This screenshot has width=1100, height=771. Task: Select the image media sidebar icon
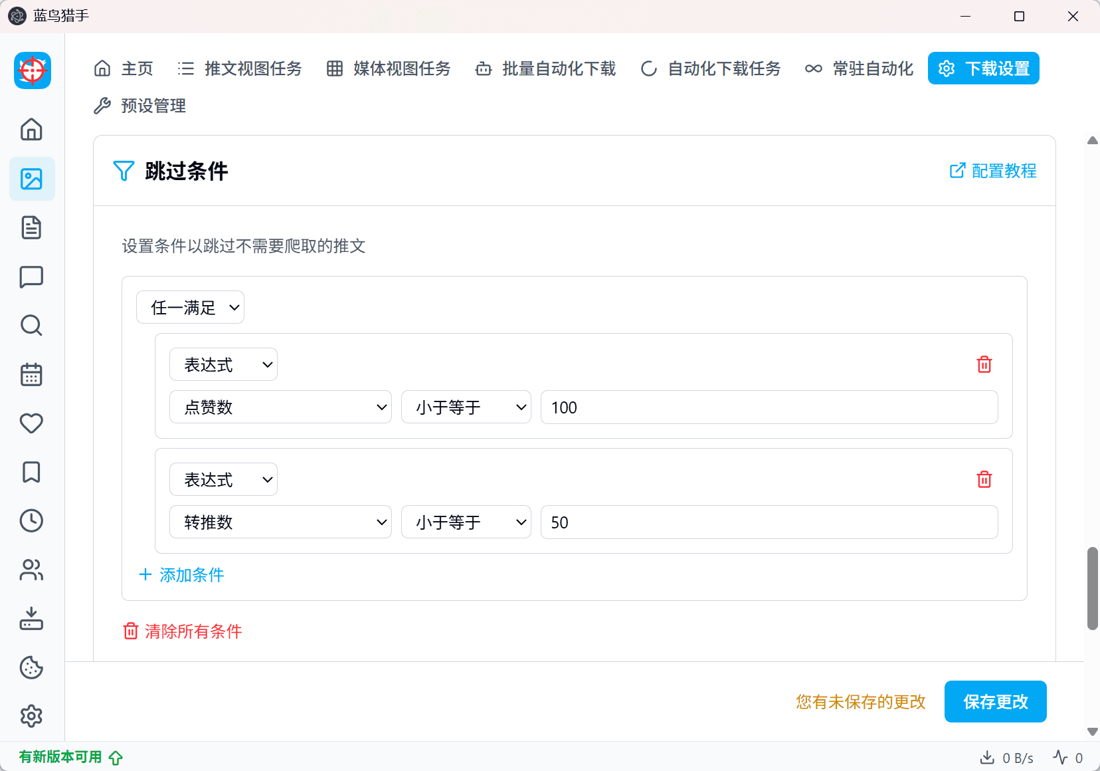(x=32, y=179)
